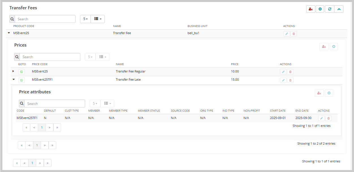Image resolution: width=354 pixels, height=172 pixels.
Task: Open Price attributes page size dropdown
Action: click(x=95, y=103)
